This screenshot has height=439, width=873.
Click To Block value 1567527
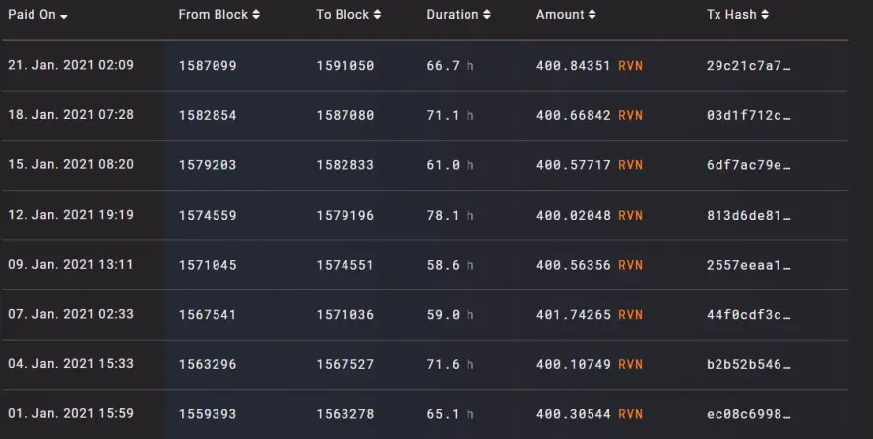click(345, 365)
